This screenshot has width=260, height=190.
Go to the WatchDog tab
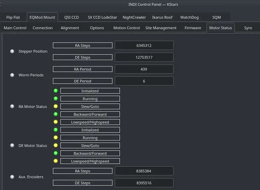tap(189, 17)
